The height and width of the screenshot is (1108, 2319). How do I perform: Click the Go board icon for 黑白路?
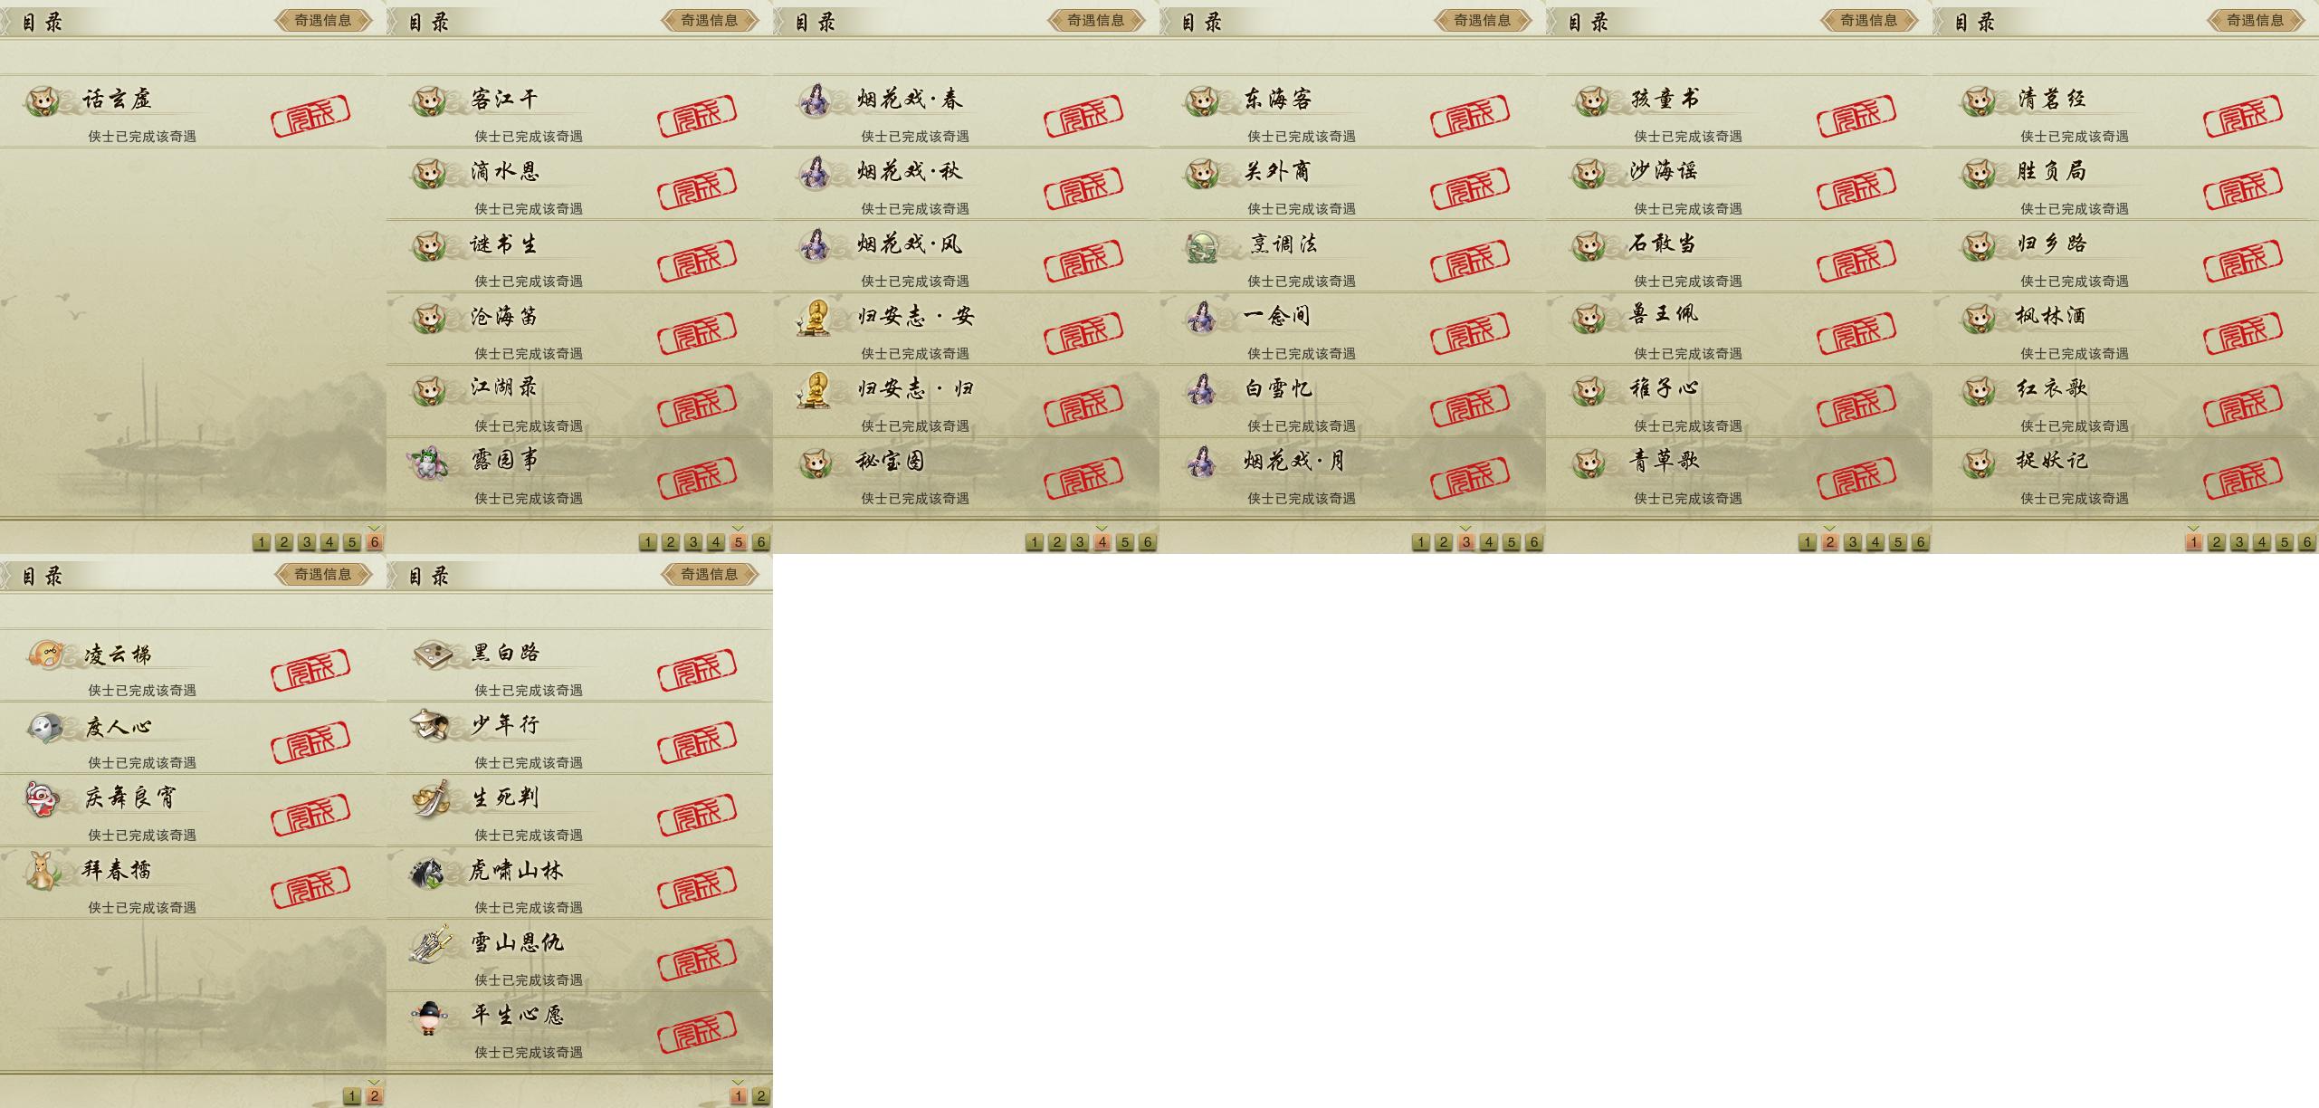tap(429, 654)
